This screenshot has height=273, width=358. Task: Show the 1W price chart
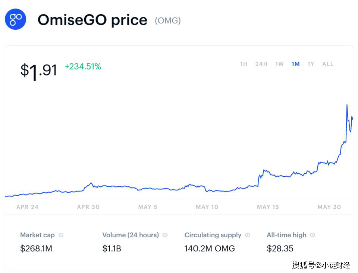279,64
